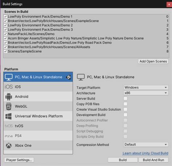This screenshot has height=166, width=172.
Task: Click the Platform section heading
Action: coord(11,69)
